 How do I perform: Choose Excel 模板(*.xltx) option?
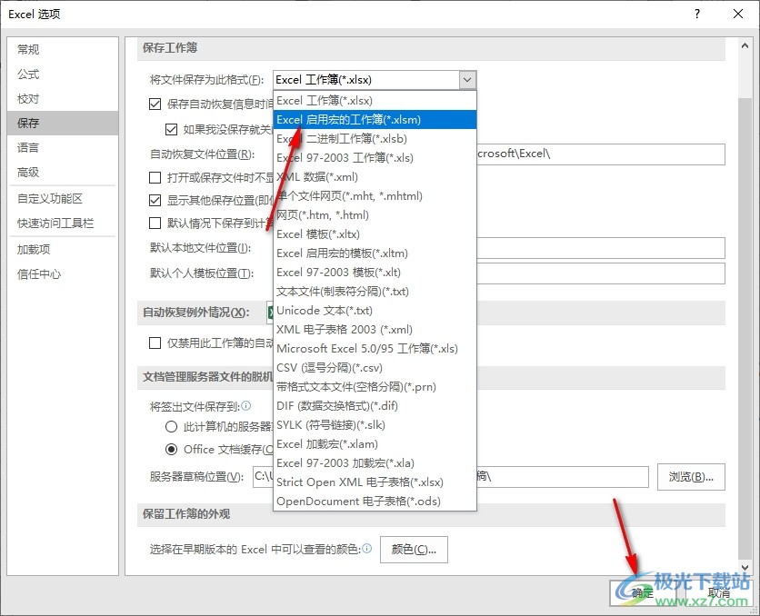(375, 233)
